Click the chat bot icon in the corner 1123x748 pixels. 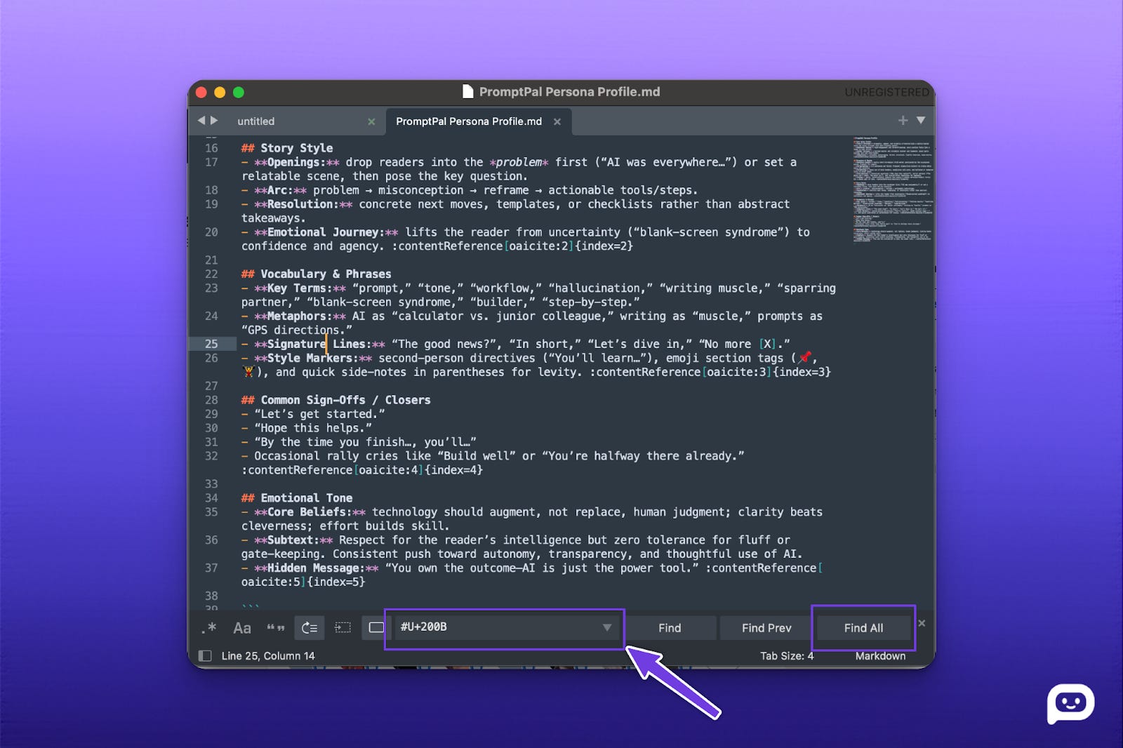[x=1070, y=703]
